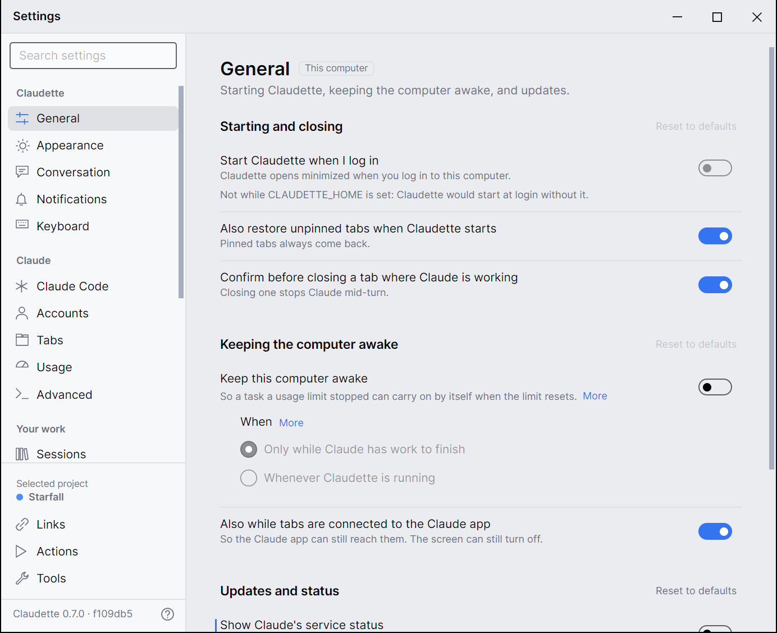
Task: Open More link after limit resets description
Action: (x=595, y=396)
